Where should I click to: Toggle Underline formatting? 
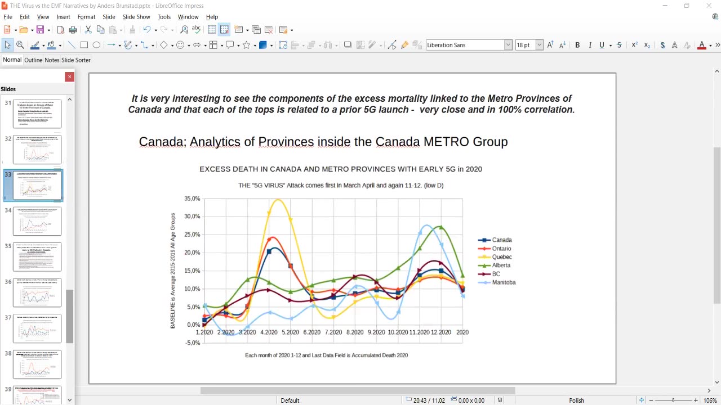[602, 45]
